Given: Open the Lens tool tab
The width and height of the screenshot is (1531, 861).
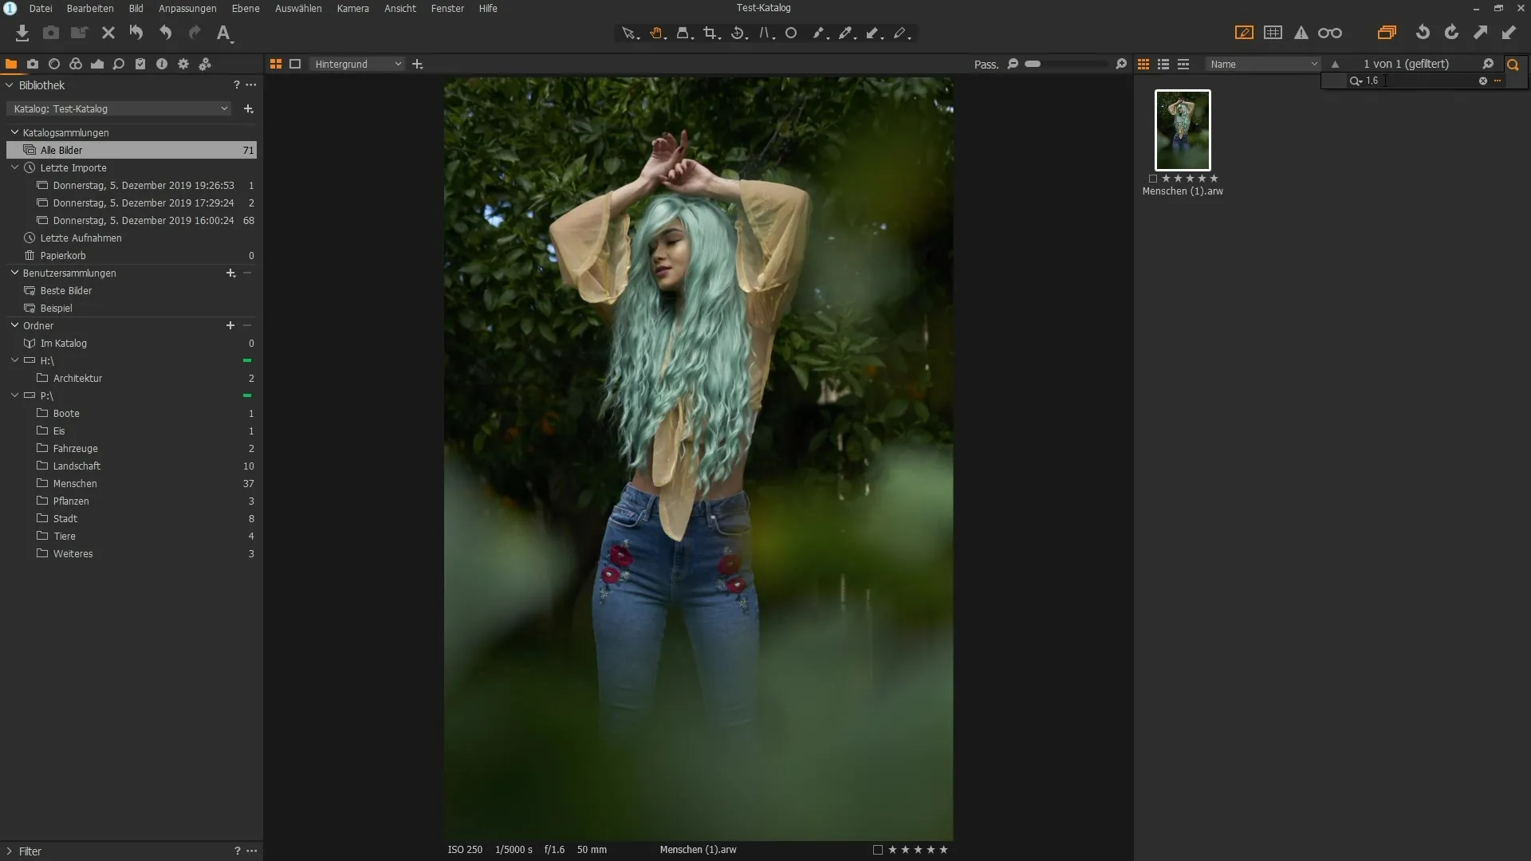Looking at the screenshot, I should (x=54, y=64).
